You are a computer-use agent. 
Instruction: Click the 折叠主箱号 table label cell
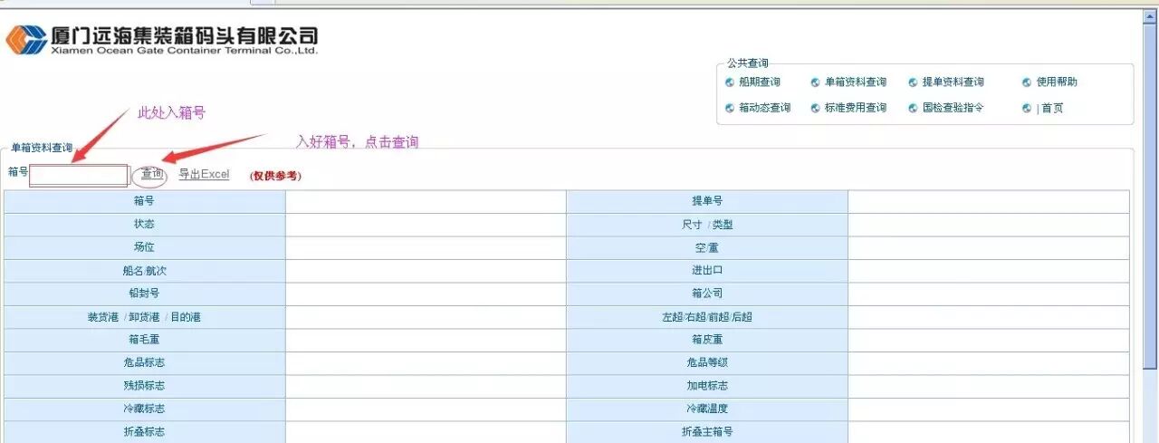pyautogui.click(x=707, y=432)
